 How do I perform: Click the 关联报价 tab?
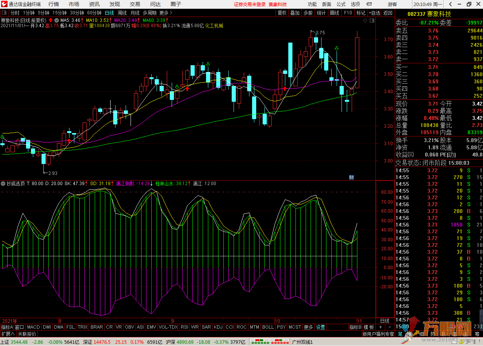[x=27, y=334]
